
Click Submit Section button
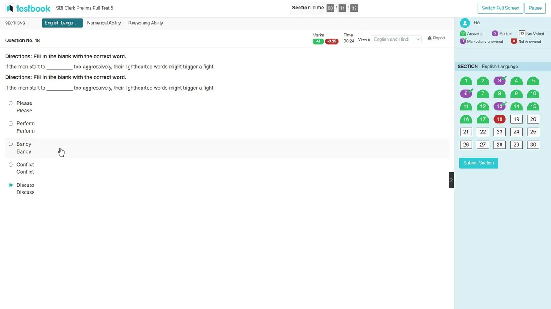[478, 163]
